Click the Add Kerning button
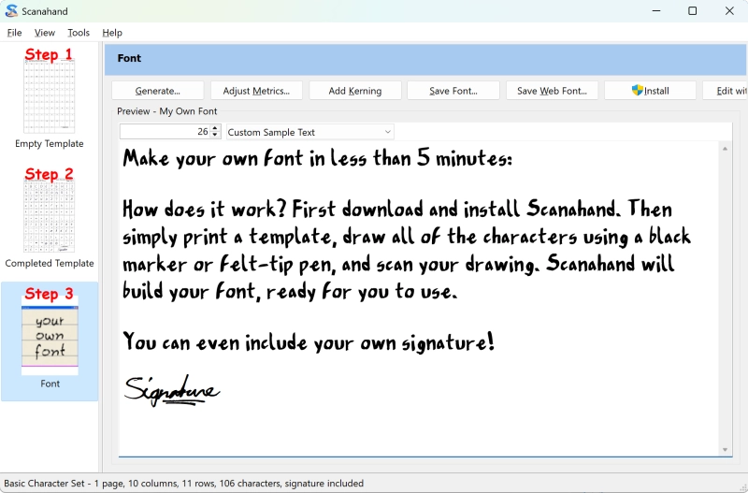 pyautogui.click(x=355, y=91)
